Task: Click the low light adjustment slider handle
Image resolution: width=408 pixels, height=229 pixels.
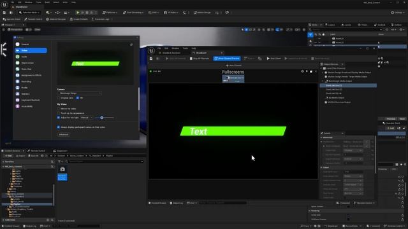Action: pos(102,118)
